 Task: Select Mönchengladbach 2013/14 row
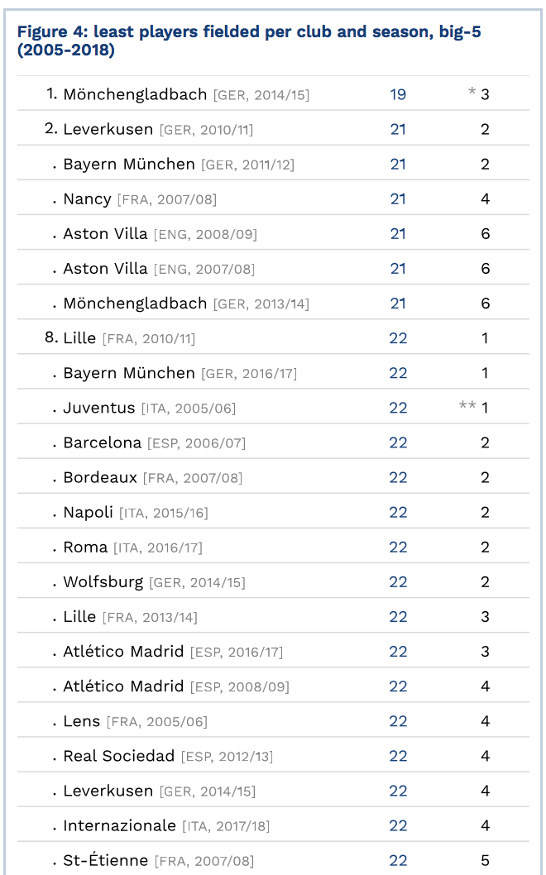coord(273,303)
